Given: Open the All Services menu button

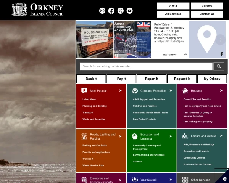Looking at the screenshot, I should (x=173, y=14).
